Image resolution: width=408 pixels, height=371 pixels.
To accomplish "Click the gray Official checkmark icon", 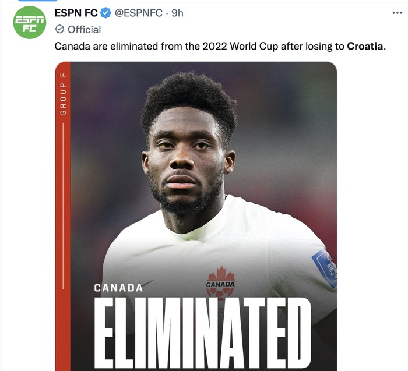I will (59, 29).
